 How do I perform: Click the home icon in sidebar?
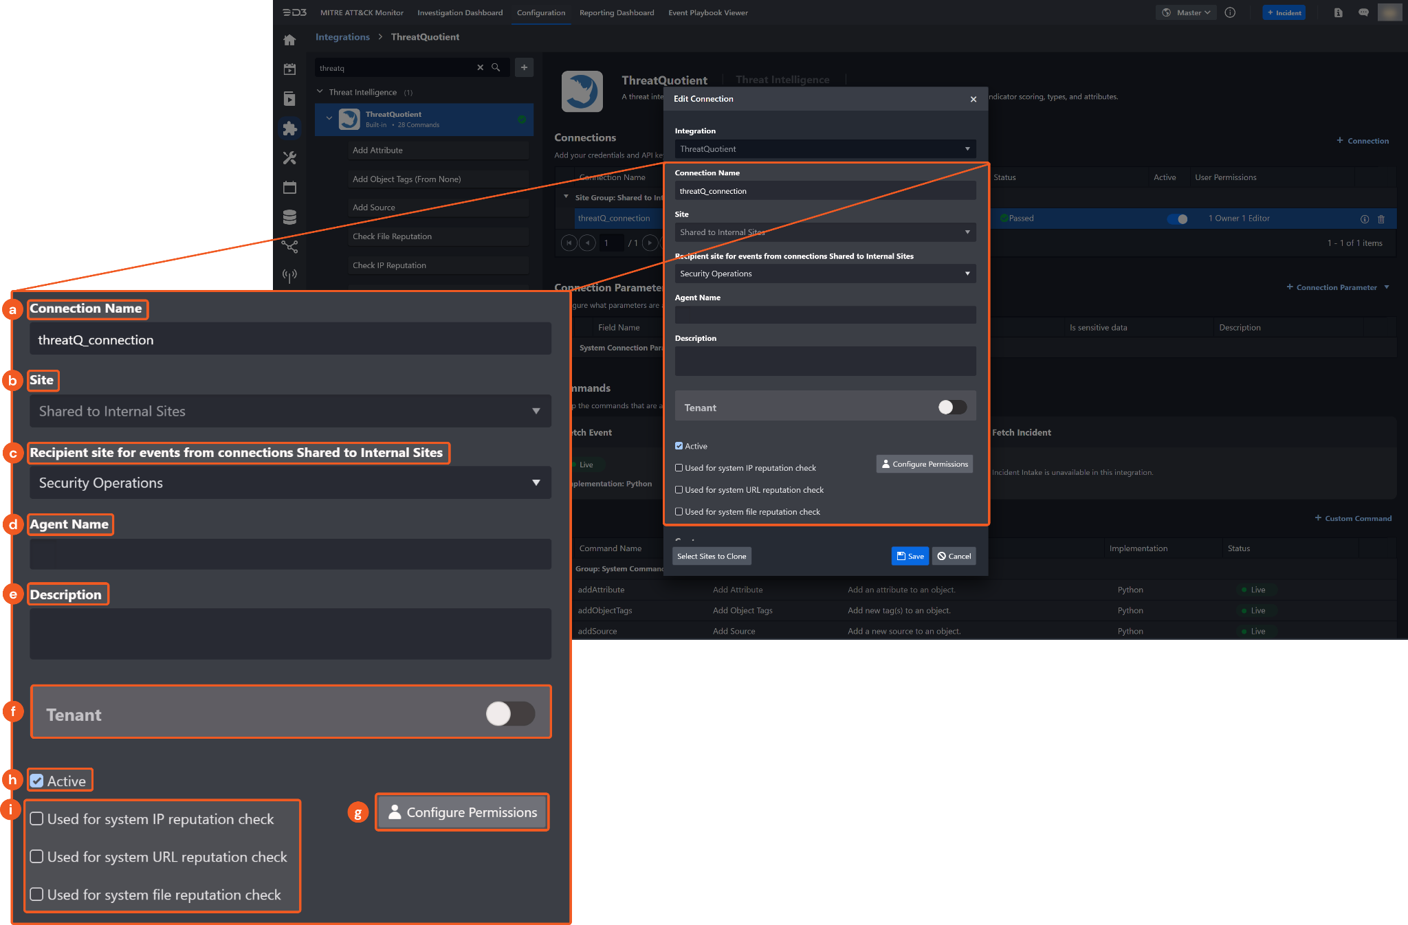coord(289,41)
